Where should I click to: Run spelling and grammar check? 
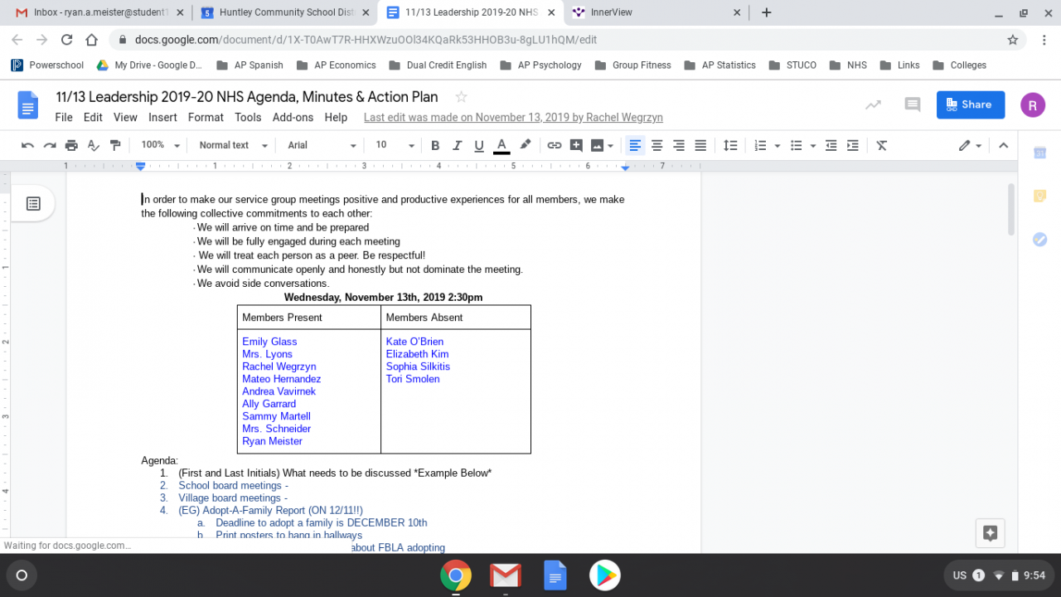pos(94,145)
